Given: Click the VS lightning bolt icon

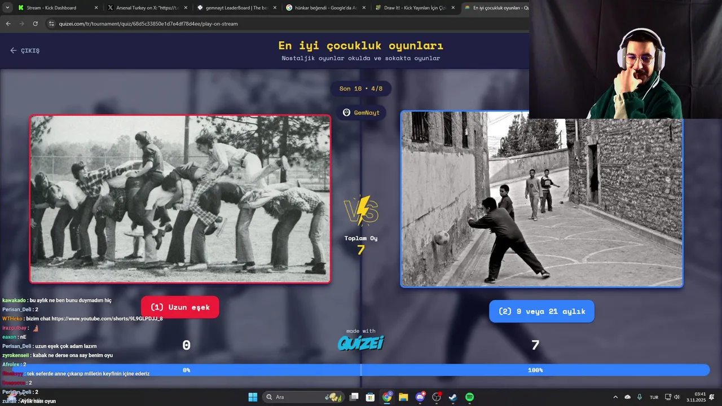Looking at the screenshot, I should pyautogui.click(x=361, y=211).
